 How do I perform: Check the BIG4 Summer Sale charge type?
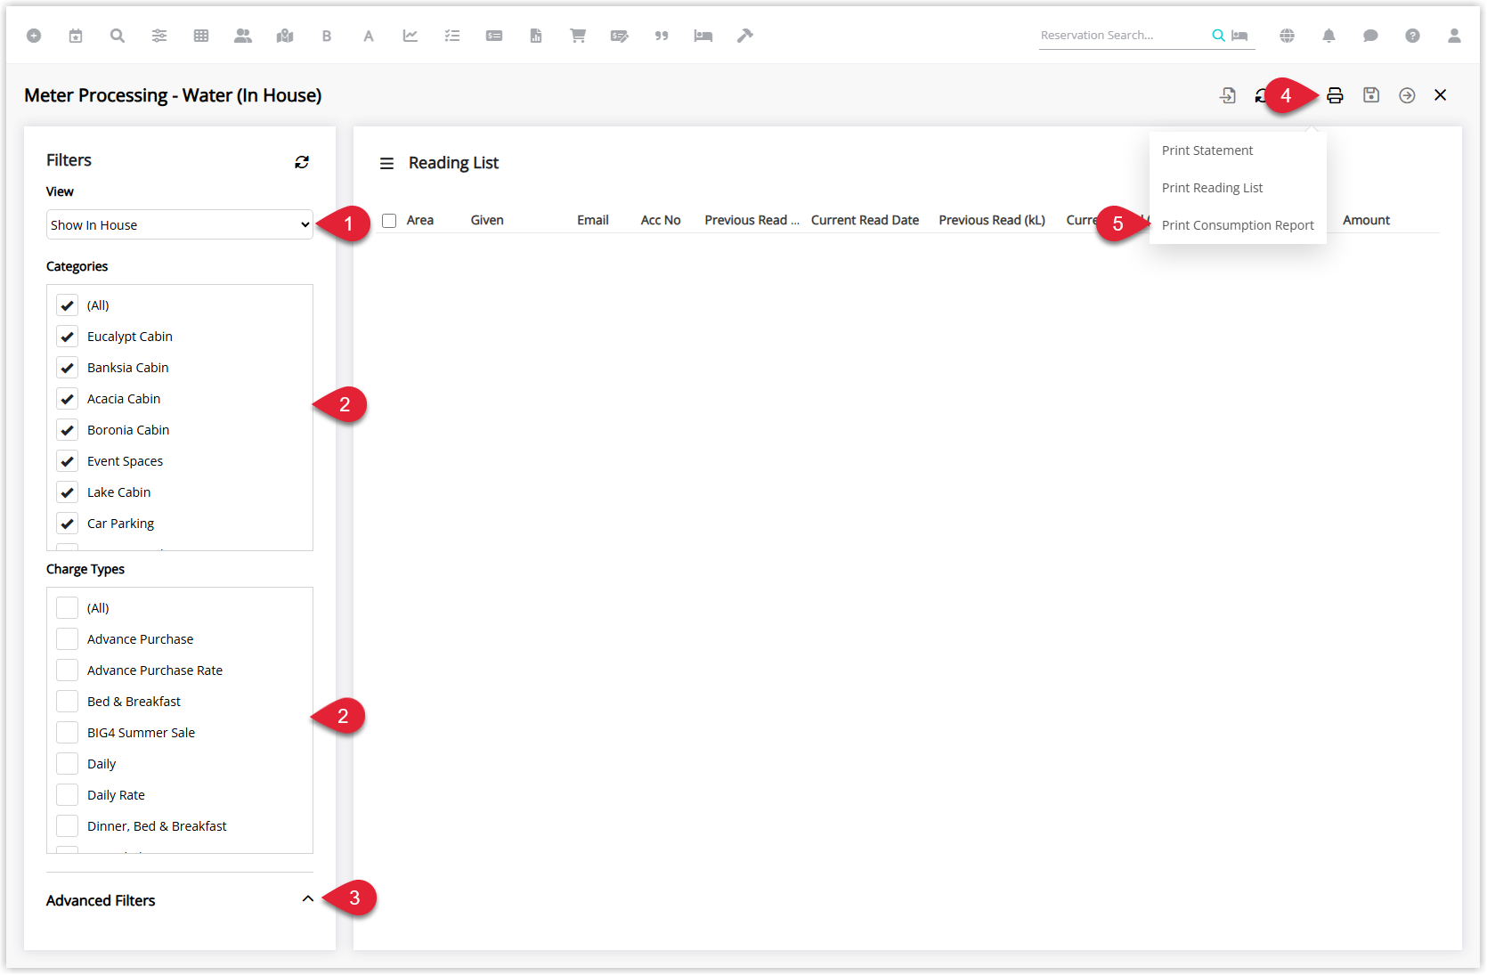coord(68,733)
